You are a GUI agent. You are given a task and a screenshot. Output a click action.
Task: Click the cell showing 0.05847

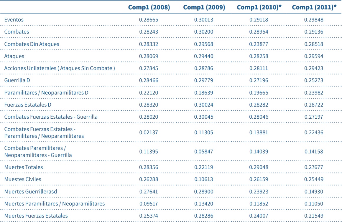[x=204, y=152]
